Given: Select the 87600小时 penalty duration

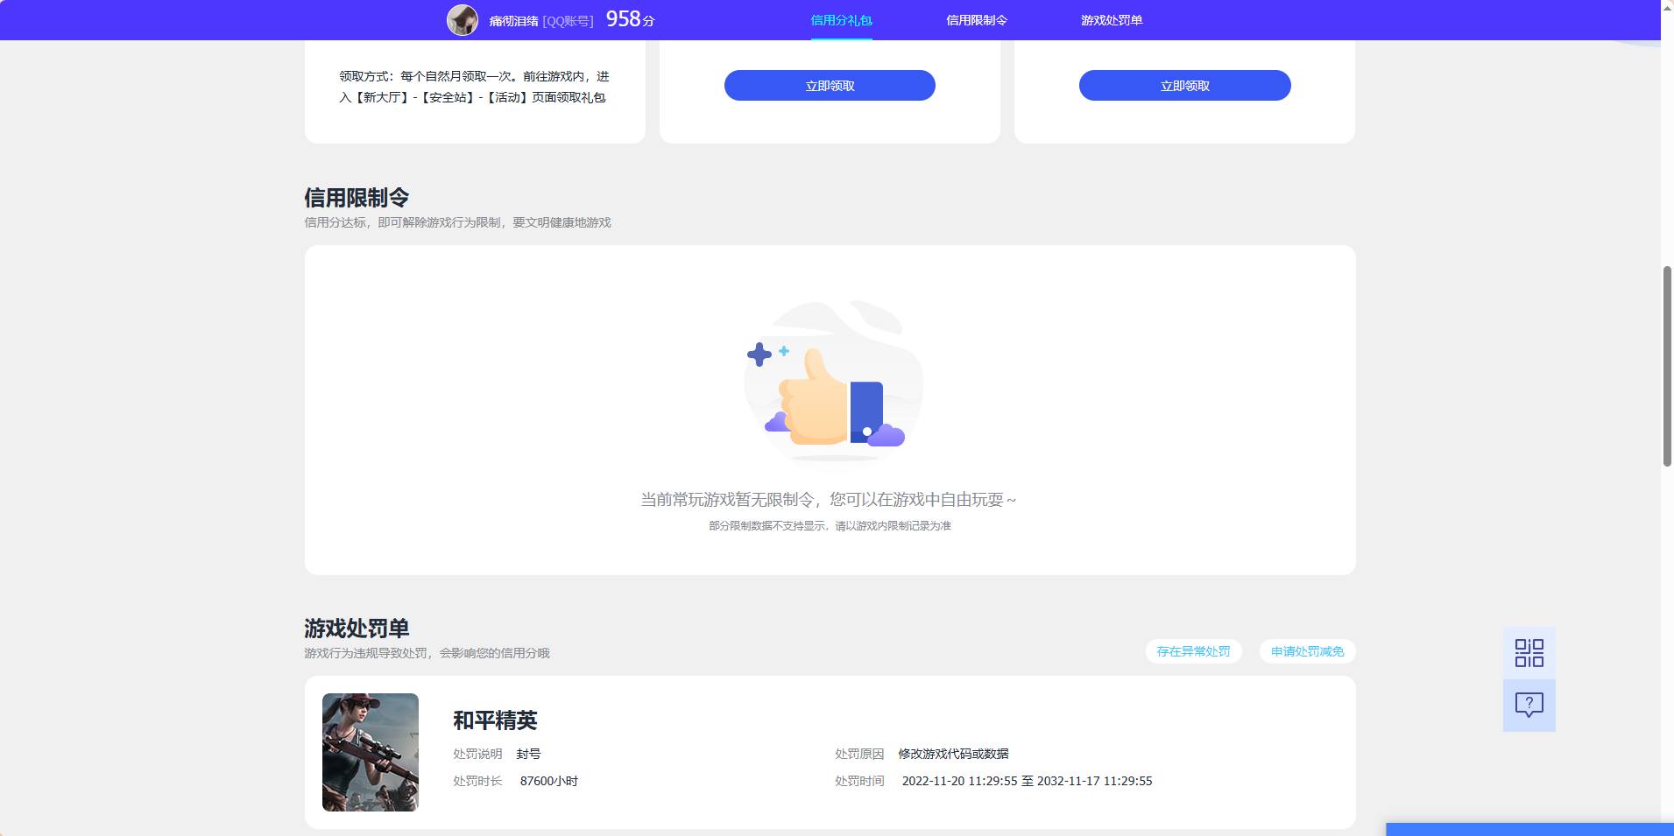Looking at the screenshot, I should pos(549,781).
